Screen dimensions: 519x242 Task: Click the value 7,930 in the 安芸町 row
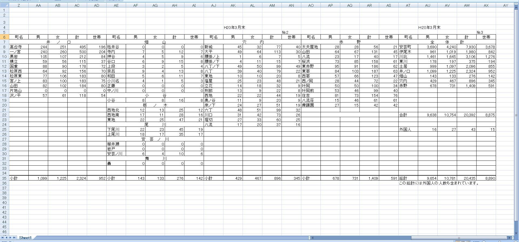467,47
